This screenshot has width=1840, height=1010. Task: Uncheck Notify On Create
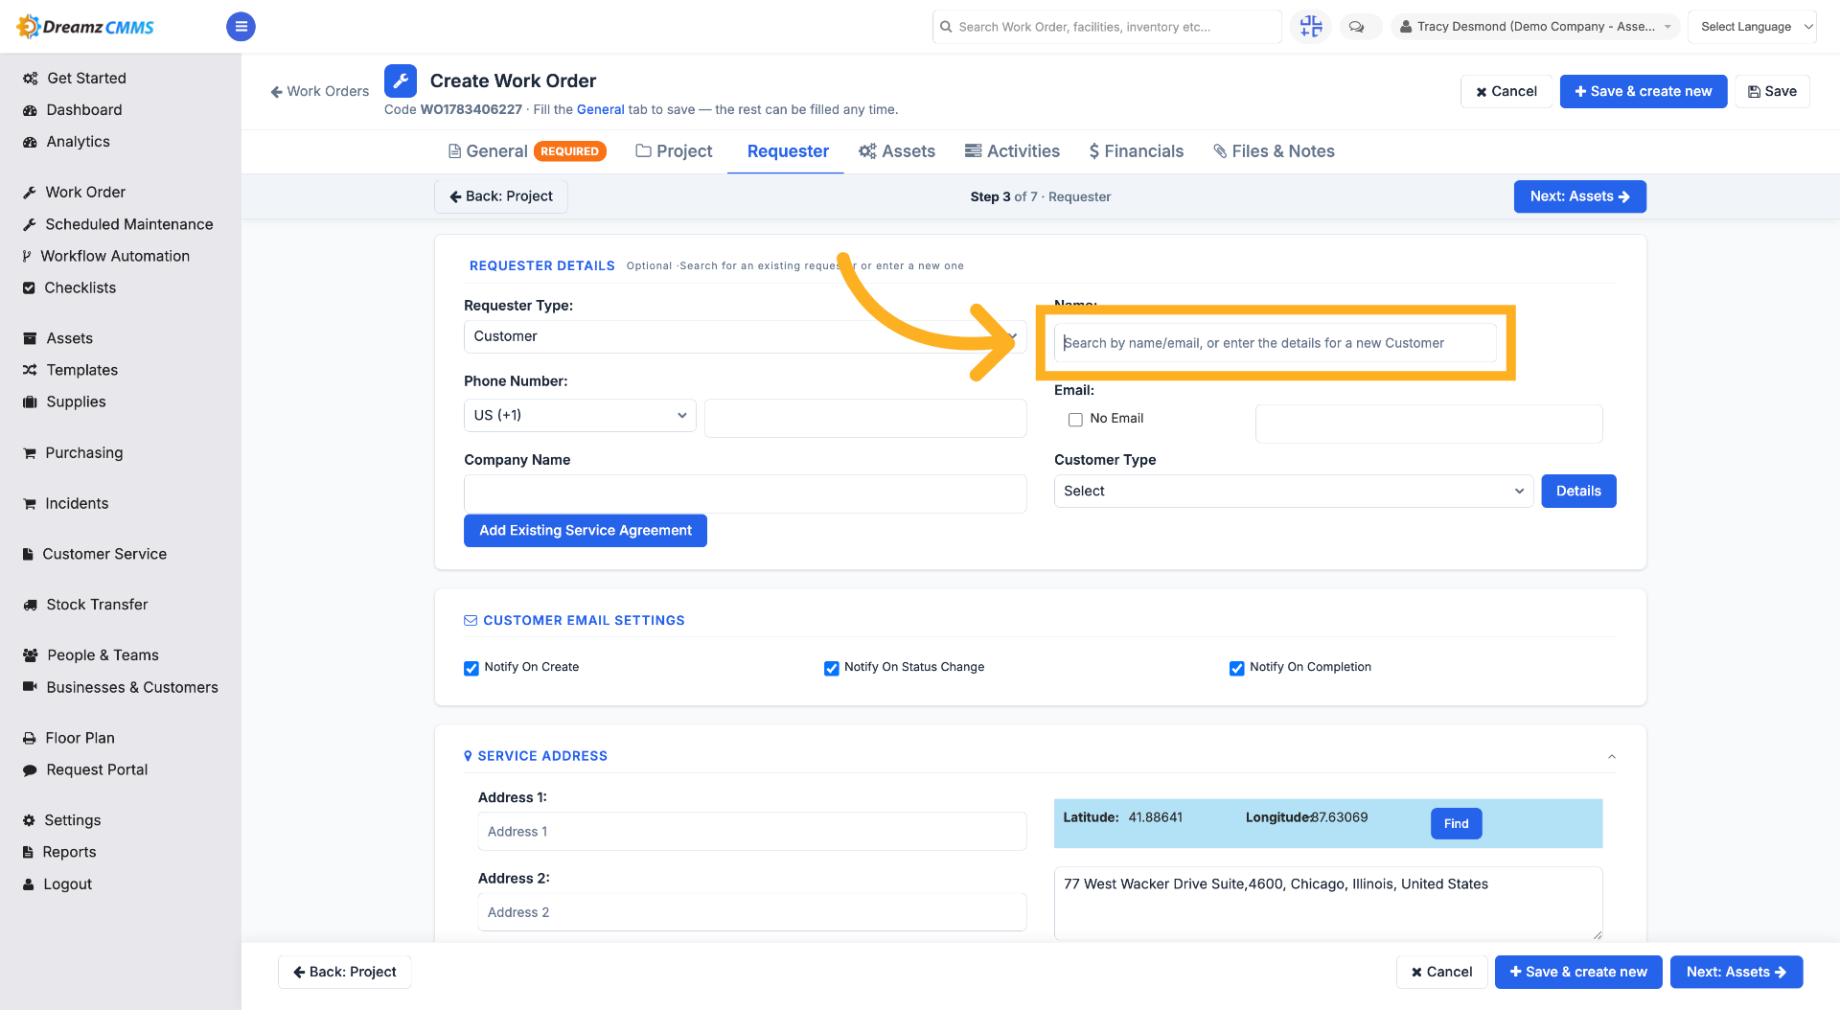(x=471, y=668)
